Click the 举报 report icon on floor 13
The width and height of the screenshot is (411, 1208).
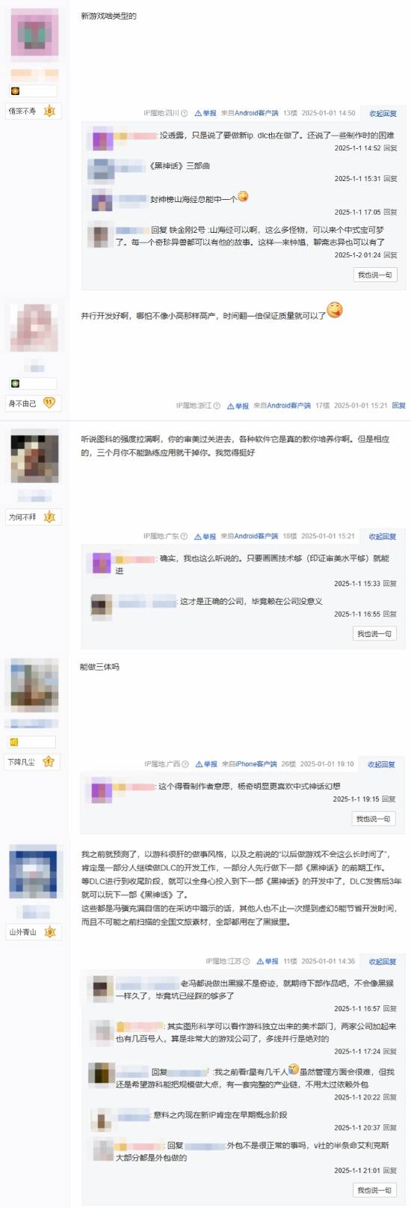(x=198, y=114)
